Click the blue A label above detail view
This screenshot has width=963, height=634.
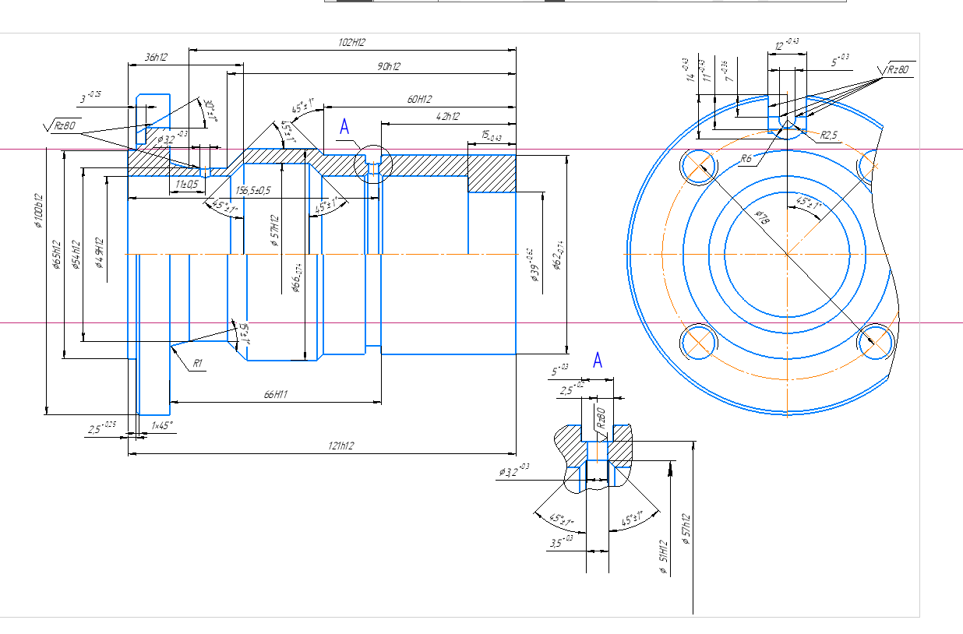[x=598, y=360]
